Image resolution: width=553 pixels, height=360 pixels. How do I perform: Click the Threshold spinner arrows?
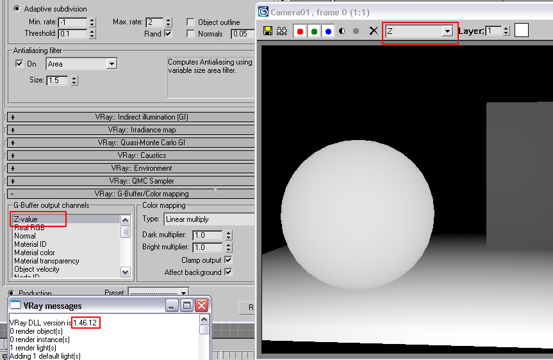coord(92,34)
